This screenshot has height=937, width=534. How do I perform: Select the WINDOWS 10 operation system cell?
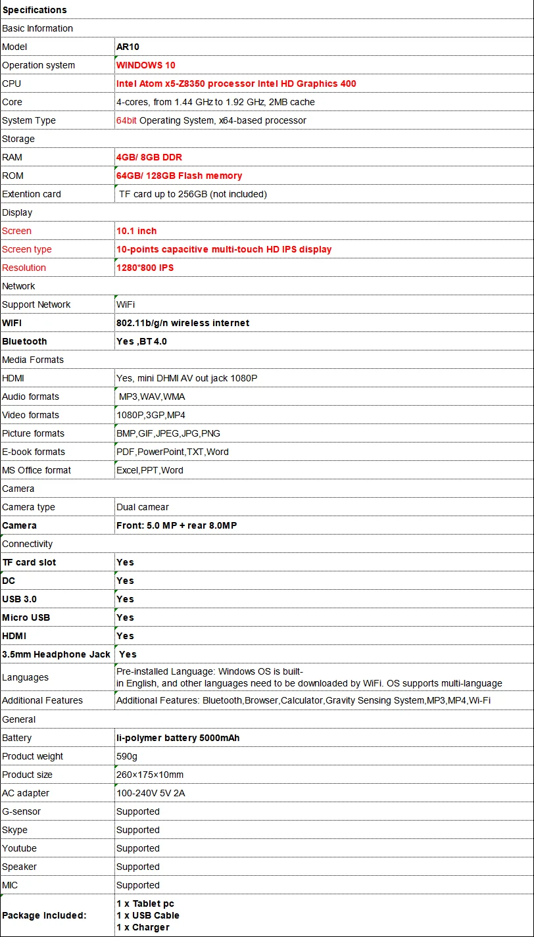pos(324,65)
